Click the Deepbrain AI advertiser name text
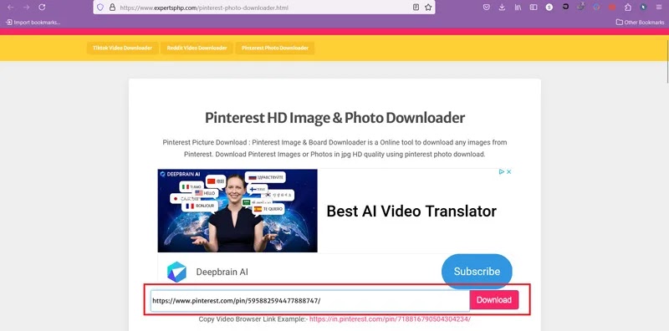The image size is (669, 331). click(x=222, y=272)
